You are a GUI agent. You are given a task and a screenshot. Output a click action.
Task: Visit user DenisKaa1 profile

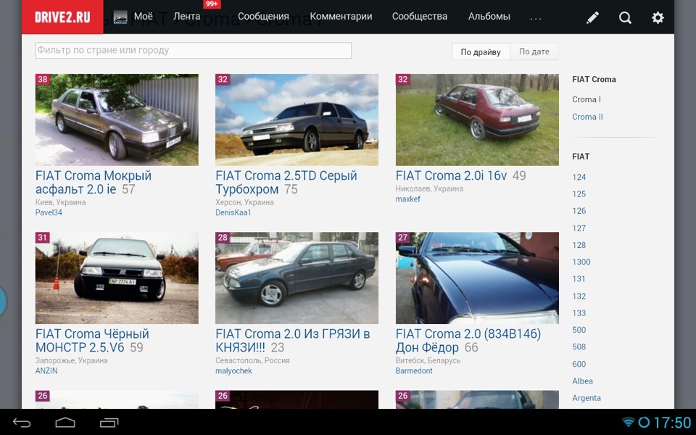pyautogui.click(x=233, y=212)
